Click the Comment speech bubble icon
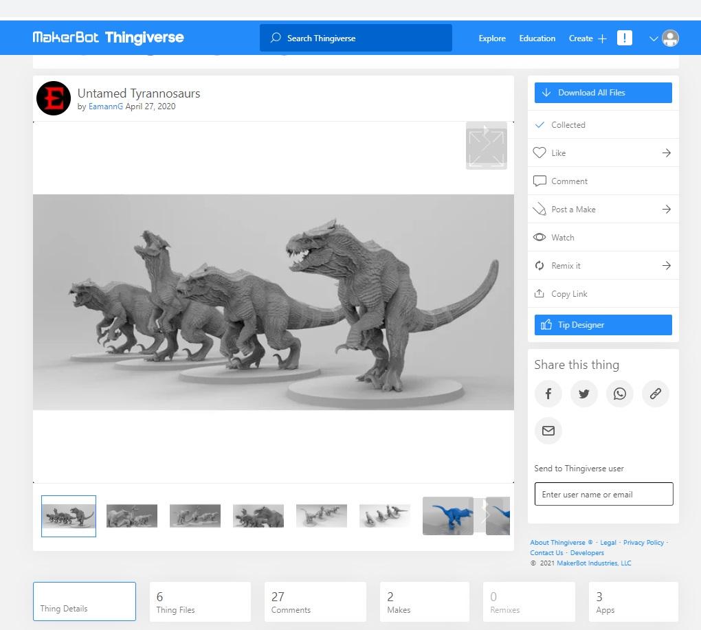Screen dimensions: 701x630 pos(539,181)
